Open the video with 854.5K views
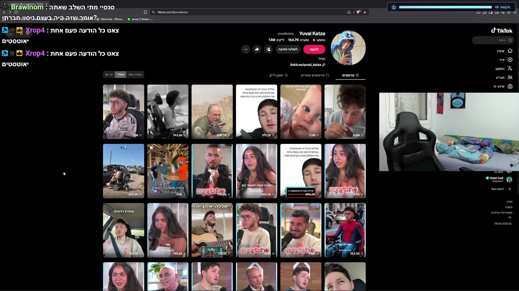Viewport: 519px width, 291px height. pos(257,171)
